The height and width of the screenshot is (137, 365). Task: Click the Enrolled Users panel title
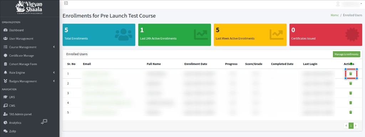pyautogui.click(x=77, y=54)
